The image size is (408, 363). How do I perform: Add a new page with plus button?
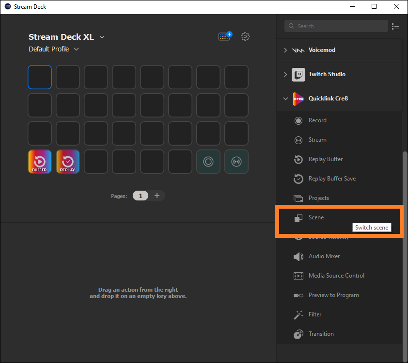(x=157, y=196)
